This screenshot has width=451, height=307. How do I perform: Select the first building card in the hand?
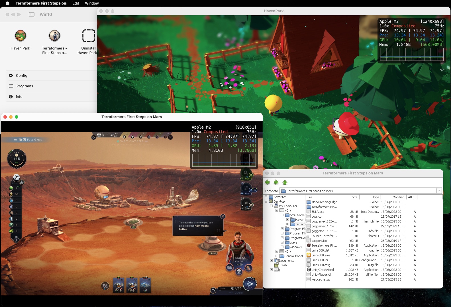(x=119, y=285)
